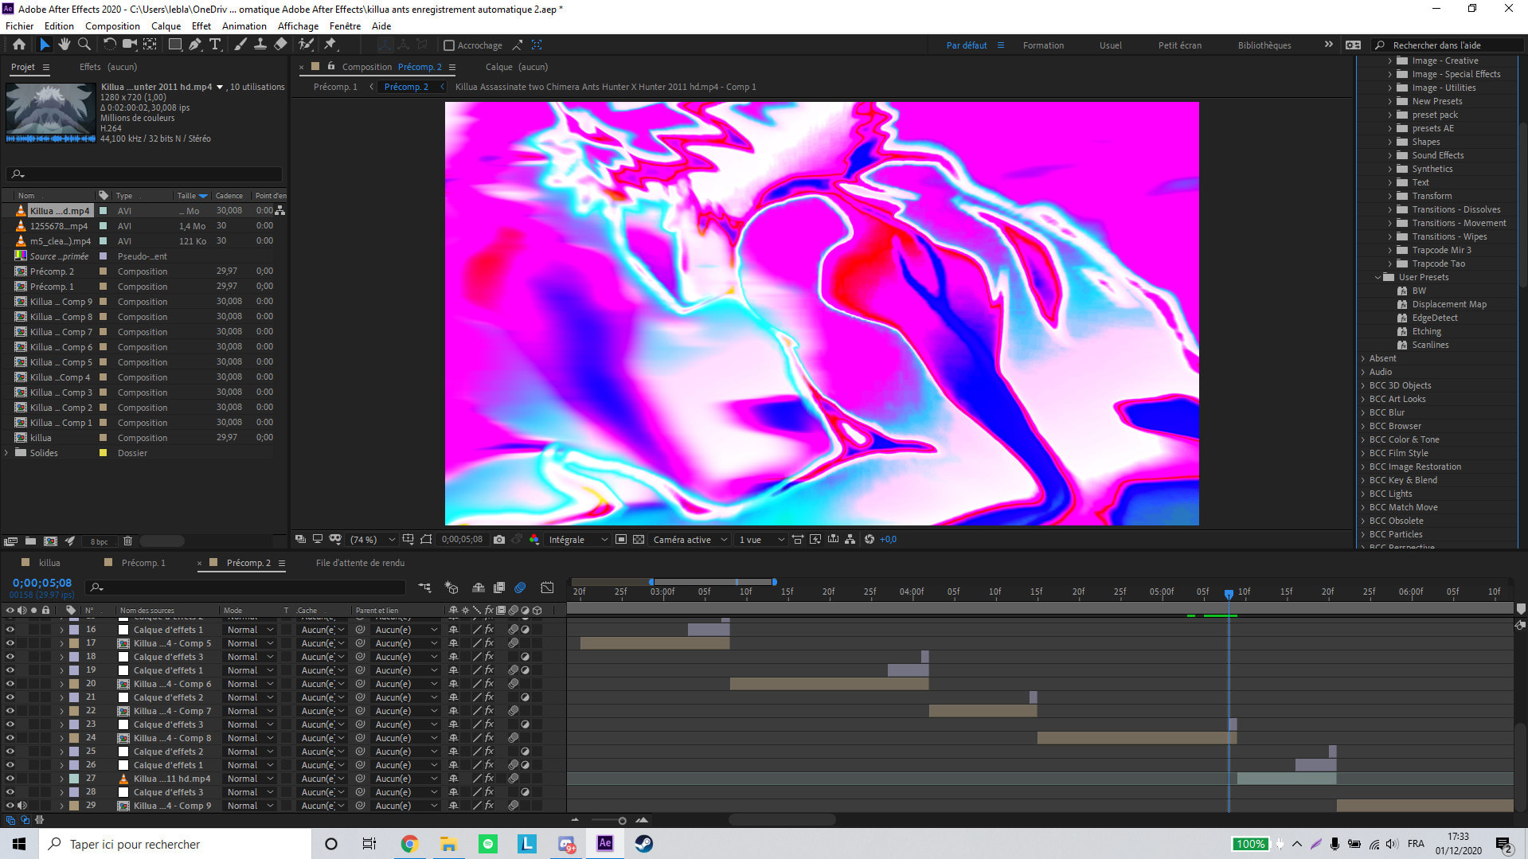Switch to the Formation workspace
Image resolution: width=1528 pixels, height=859 pixels.
pyautogui.click(x=1043, y=45)
